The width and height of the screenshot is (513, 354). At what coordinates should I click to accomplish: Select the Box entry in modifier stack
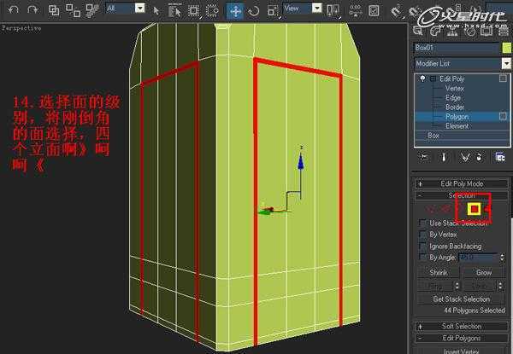tap(433, 136)
